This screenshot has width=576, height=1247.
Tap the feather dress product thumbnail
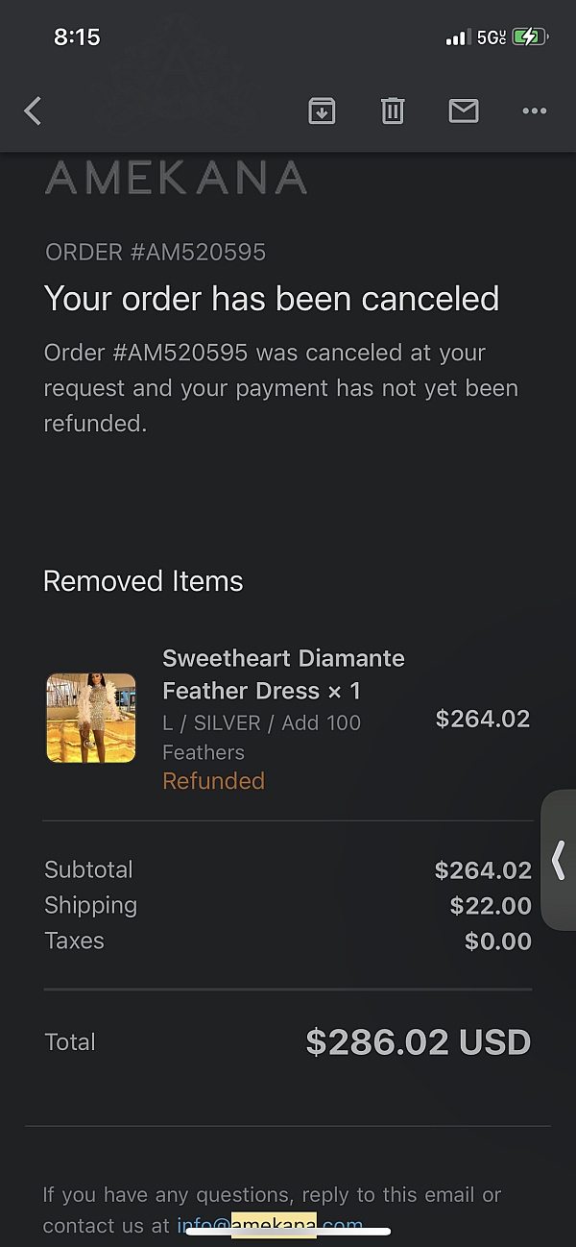coord(91,718)
